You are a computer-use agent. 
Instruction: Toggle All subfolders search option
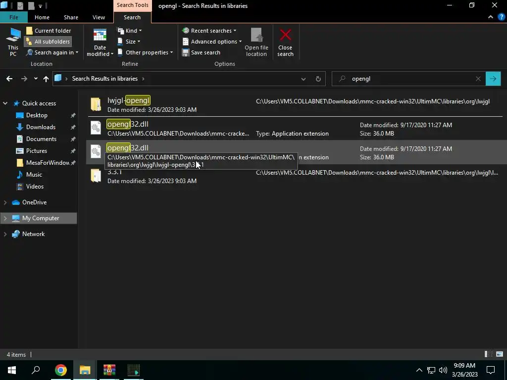[48, 42]
